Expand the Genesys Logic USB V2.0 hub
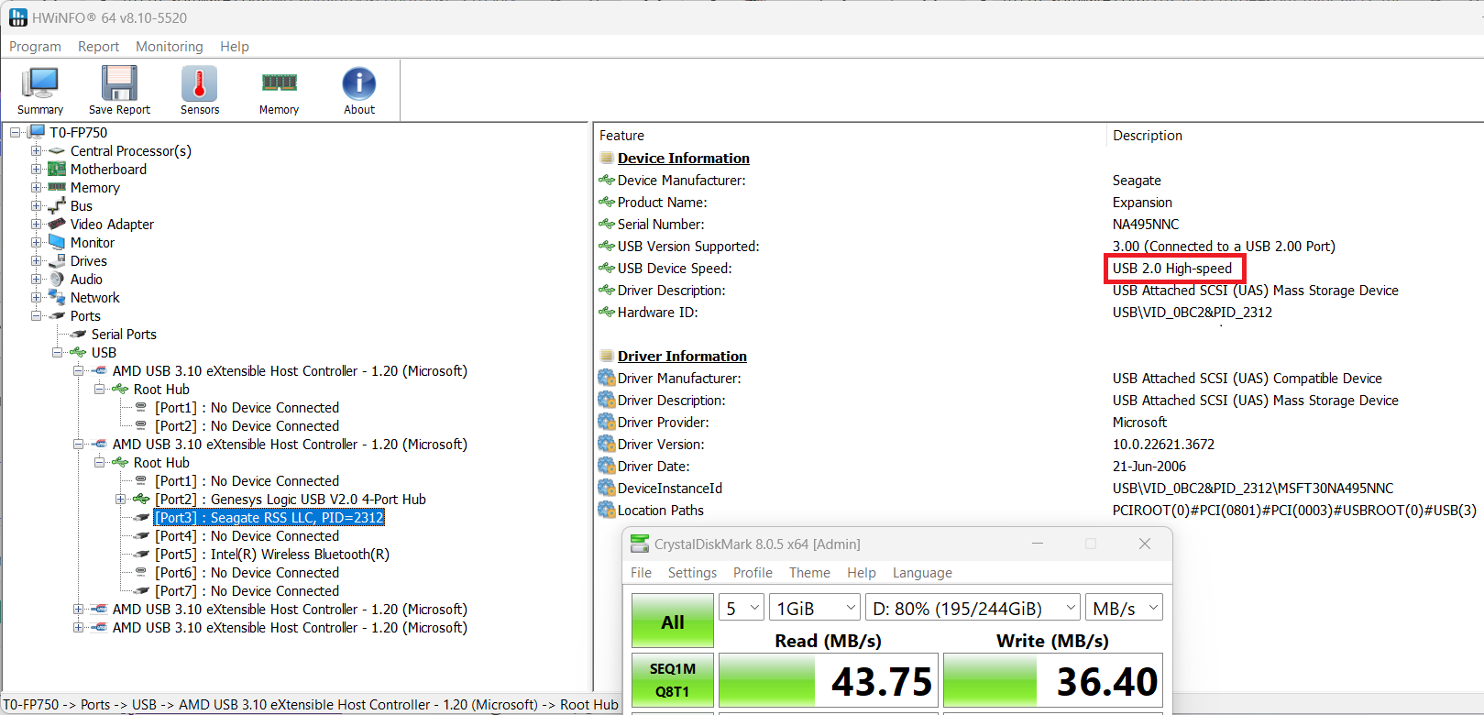Viewport: 1484px width, 715px height. click(x=120, y=500)
